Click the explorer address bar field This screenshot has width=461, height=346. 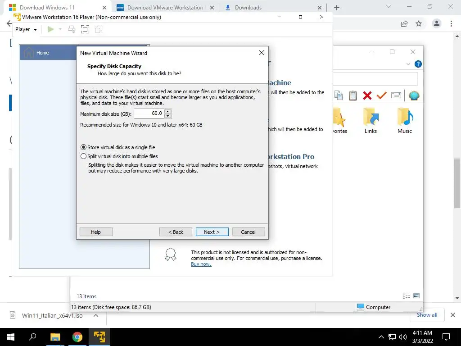pyautogui.click(x=375, y=79)
